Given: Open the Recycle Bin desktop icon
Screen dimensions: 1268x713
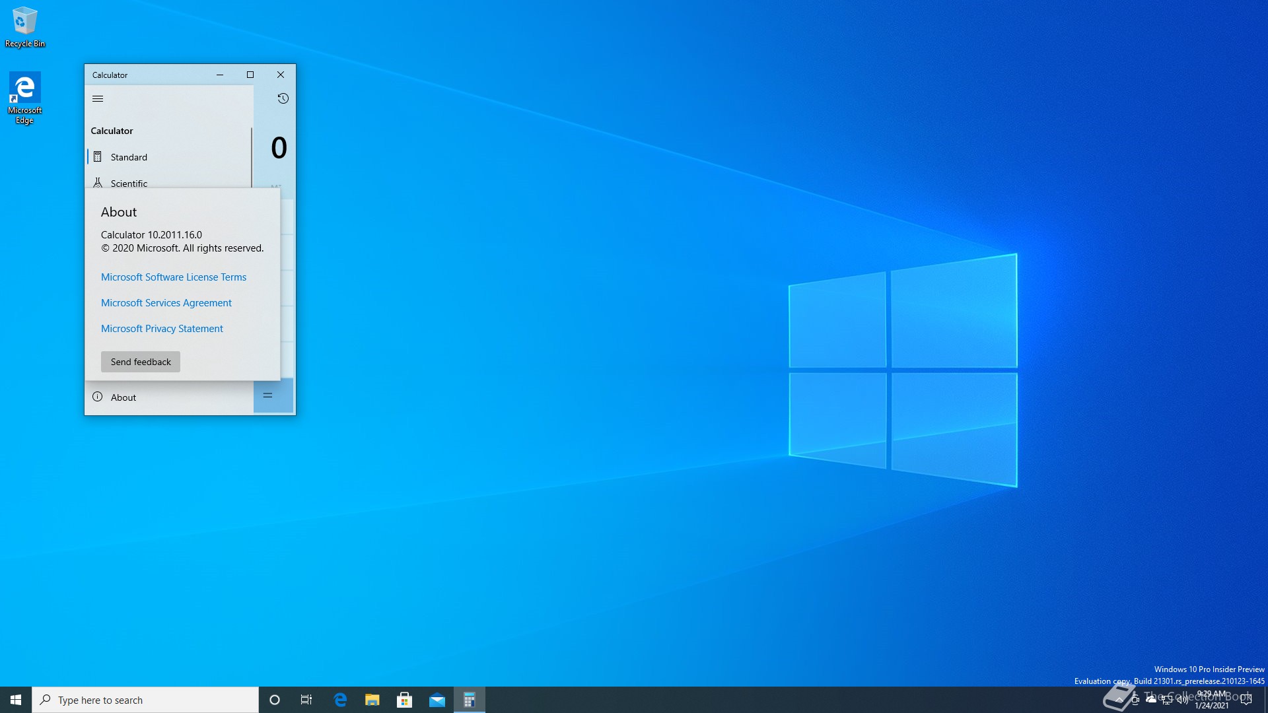Looking at the screenshot, I should [x=24, y=26].
